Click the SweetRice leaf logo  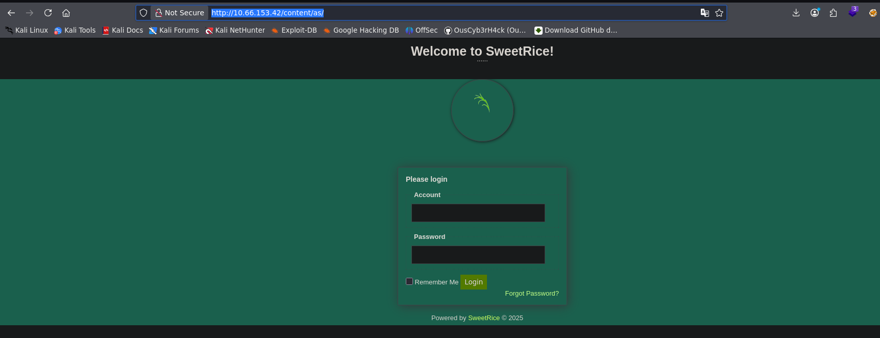coord(482,110)
